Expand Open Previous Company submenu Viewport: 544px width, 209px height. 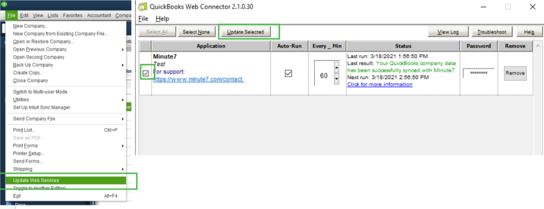click(66, 49)
